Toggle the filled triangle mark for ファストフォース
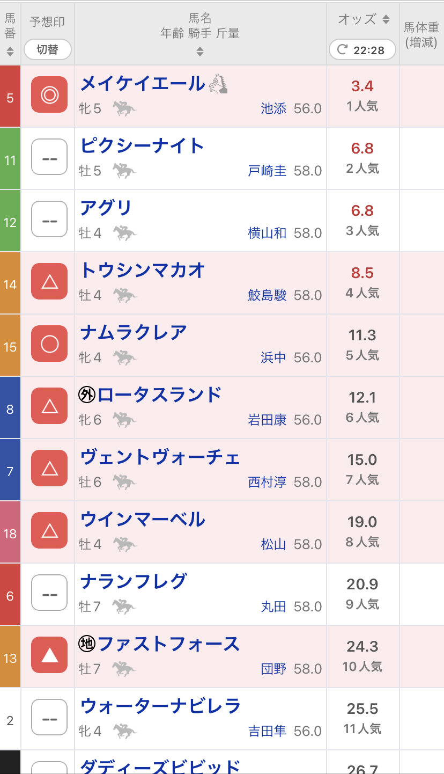Image resolution: width=444 pixels, height=774 pixels. click(49, 655)
